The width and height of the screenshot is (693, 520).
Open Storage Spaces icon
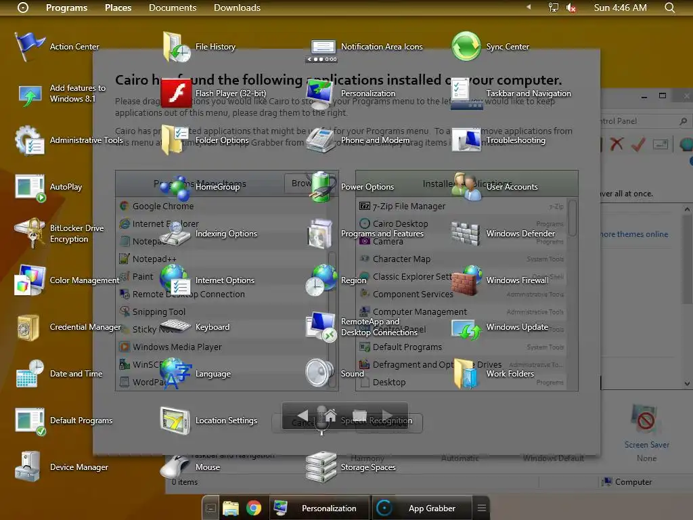click(x=321, y=467)
